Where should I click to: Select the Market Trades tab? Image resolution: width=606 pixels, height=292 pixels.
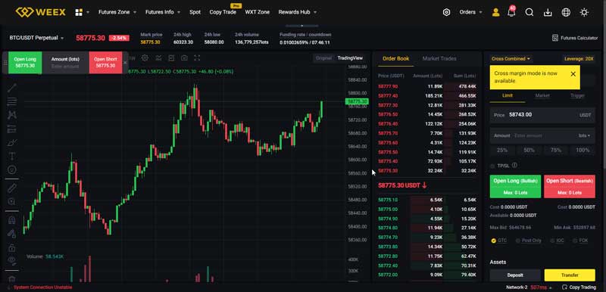439,59
